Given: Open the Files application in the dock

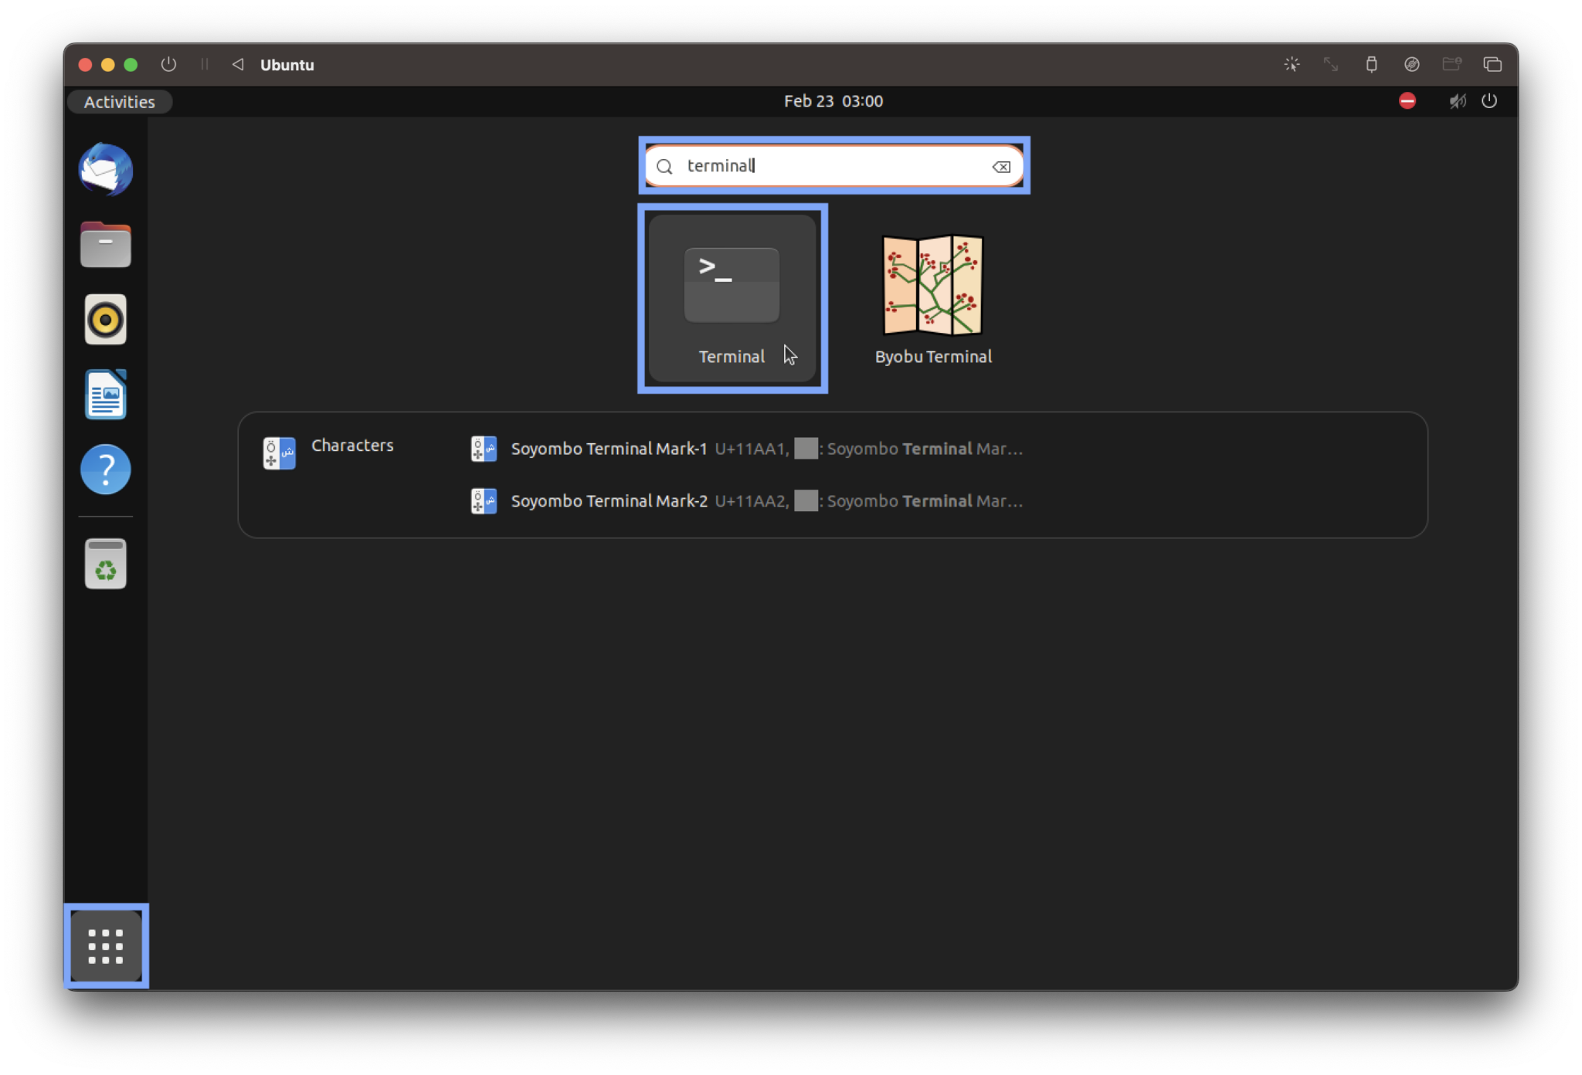Looking at the screenshot, I should pos(105,244).
